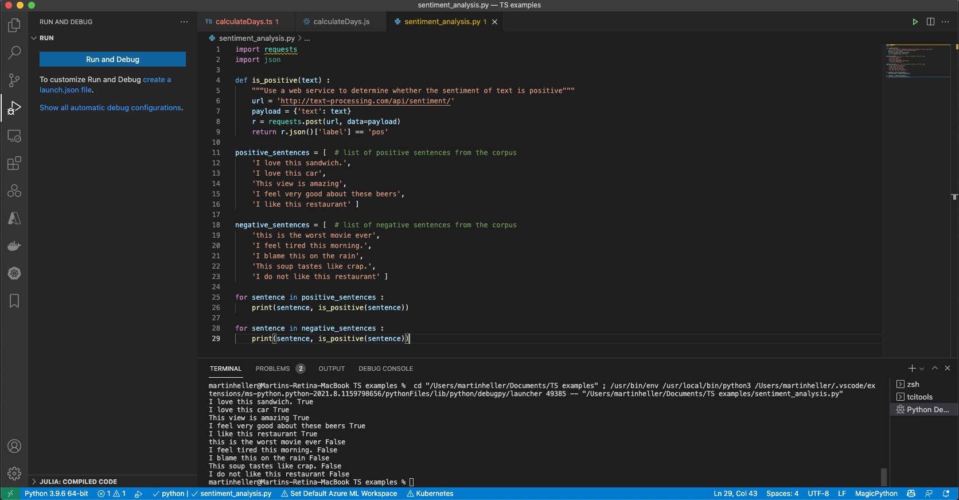
Task: Open the launch profile dropdown next to plus
Action: [922, 369]
